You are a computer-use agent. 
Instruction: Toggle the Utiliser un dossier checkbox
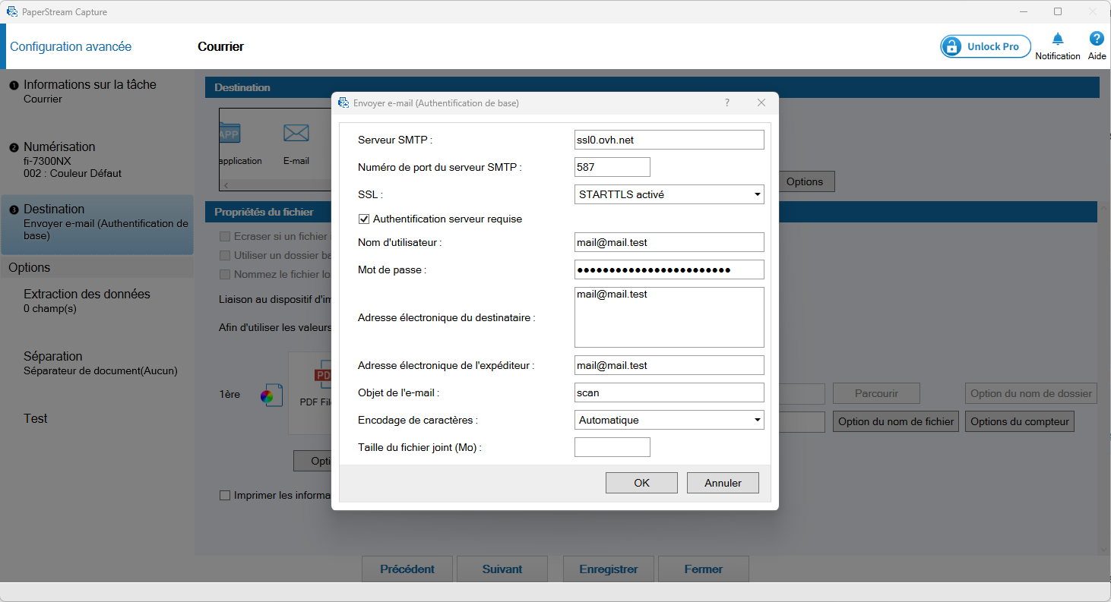coord(225,256)
